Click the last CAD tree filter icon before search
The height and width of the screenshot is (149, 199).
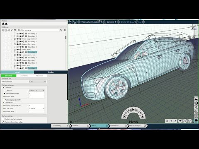coord(15,30)
